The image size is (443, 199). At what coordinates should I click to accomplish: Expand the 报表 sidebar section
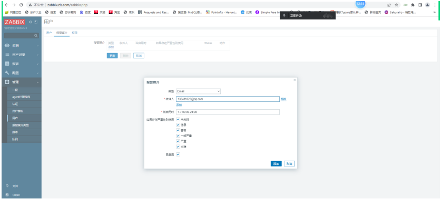click(x=22, y=64)
